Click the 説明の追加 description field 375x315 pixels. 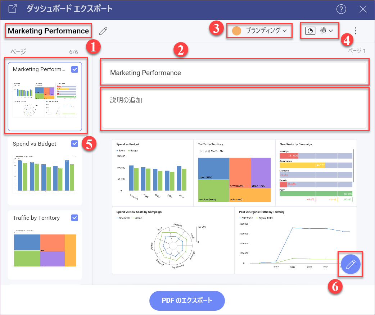pos(234,109)
